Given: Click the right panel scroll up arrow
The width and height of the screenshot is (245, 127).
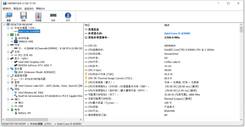Looking at the screenshot, I should [241, 25].
